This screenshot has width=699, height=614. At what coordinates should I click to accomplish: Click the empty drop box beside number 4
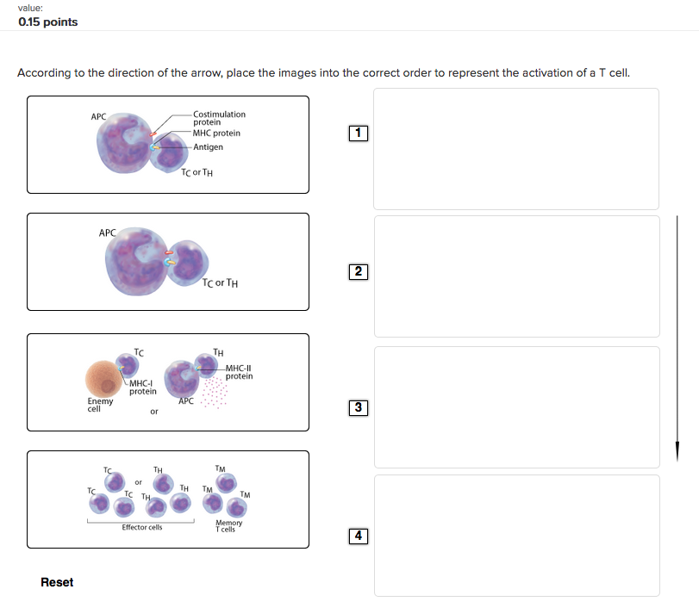click(515, 535)
